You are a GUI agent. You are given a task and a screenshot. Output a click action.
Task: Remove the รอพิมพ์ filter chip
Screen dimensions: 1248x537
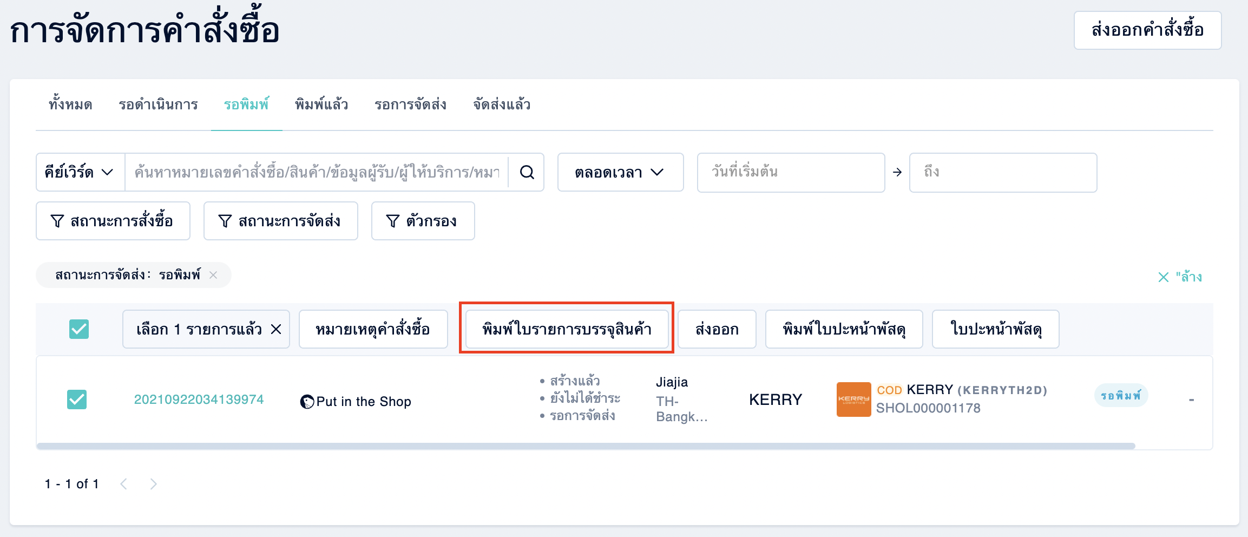coord(213,275)
